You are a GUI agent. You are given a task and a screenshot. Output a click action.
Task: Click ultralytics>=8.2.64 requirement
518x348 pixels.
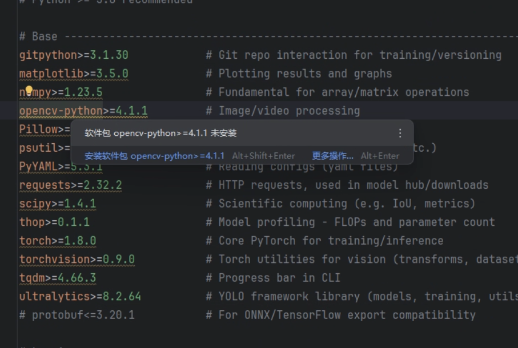click(80, 296)
